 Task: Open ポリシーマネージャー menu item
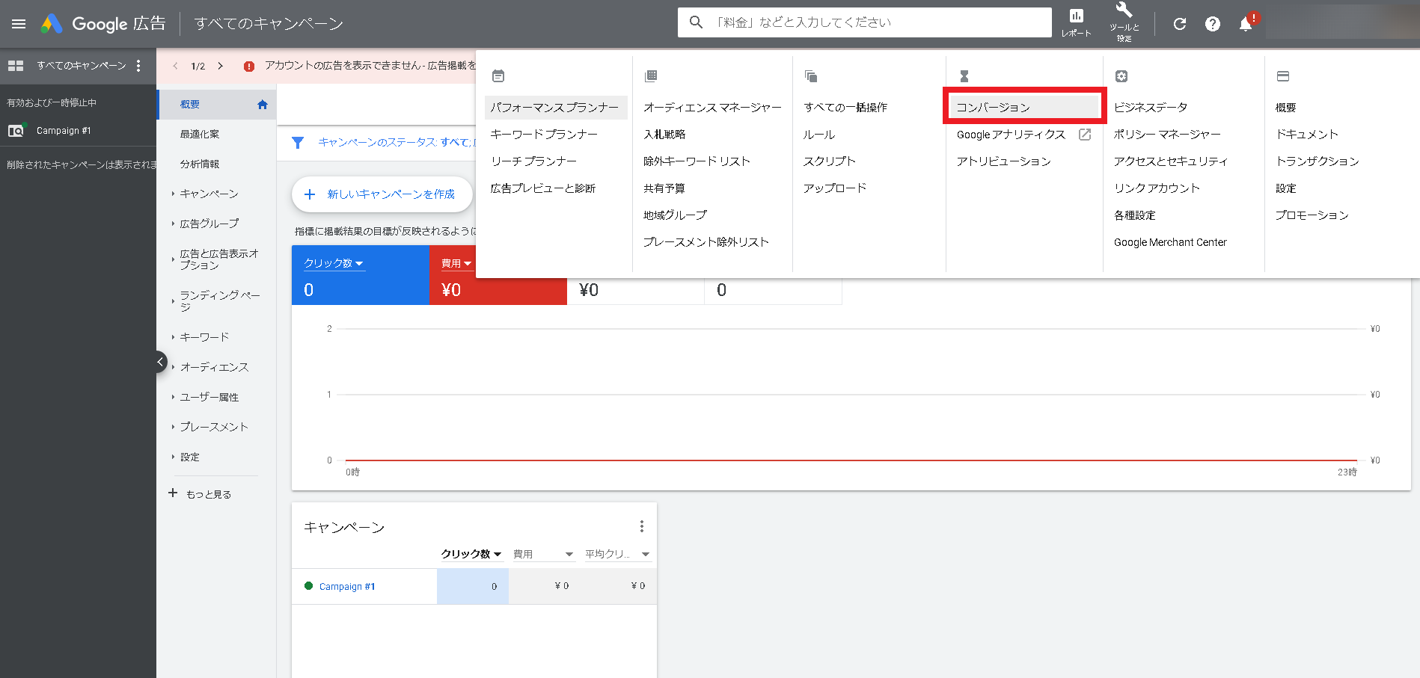coord(1167,135)
